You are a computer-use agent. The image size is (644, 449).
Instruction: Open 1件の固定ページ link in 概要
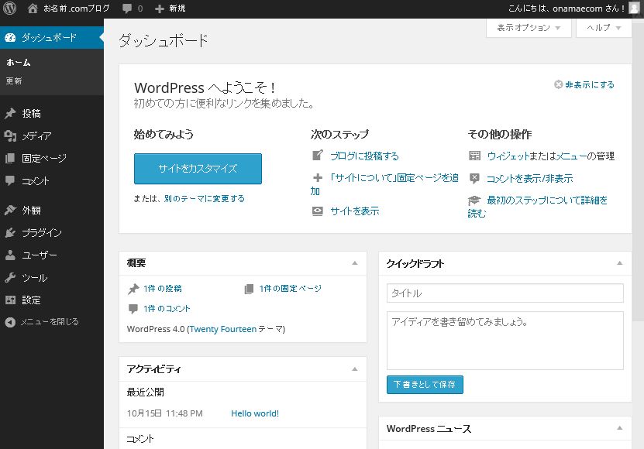point(291,289)
